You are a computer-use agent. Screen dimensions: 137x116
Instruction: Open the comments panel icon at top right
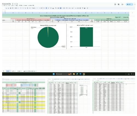[119, 4]
